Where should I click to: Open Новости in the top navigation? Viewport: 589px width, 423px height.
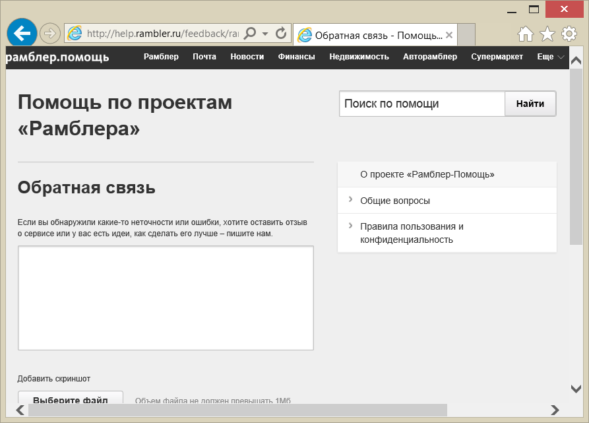tap(247, 57)
